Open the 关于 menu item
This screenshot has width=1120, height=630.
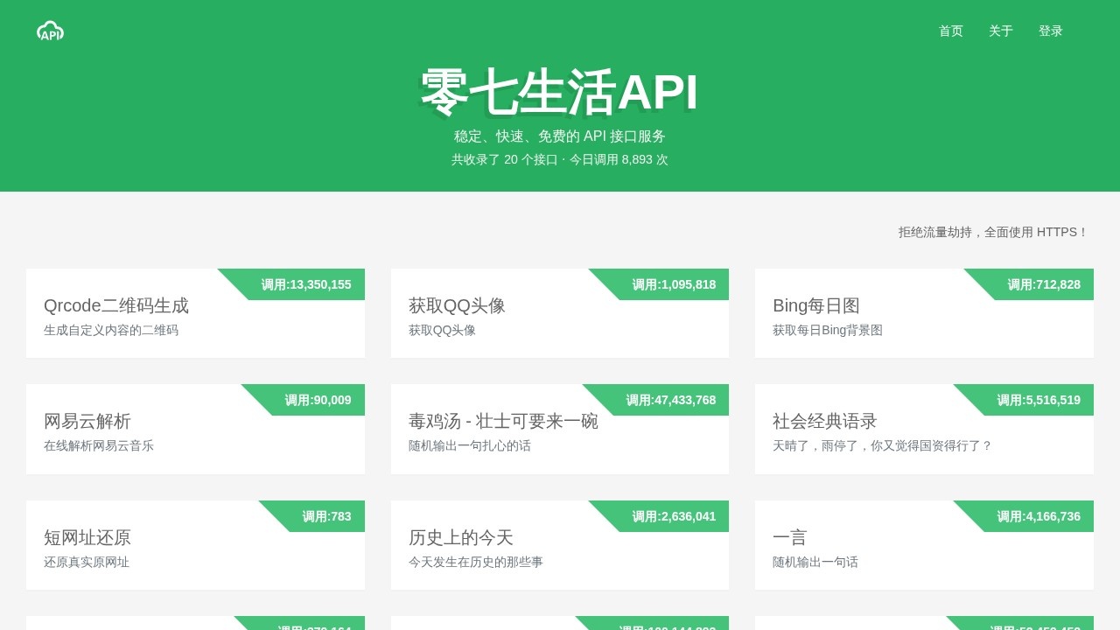pyautogui.click(x=1000, y=31)
